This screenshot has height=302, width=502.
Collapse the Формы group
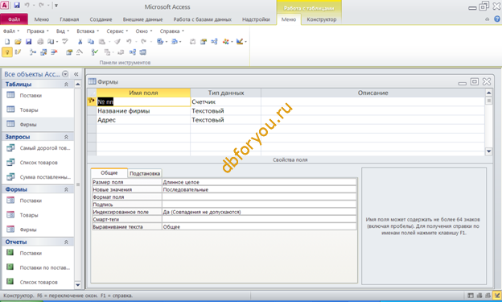(66, 189)
